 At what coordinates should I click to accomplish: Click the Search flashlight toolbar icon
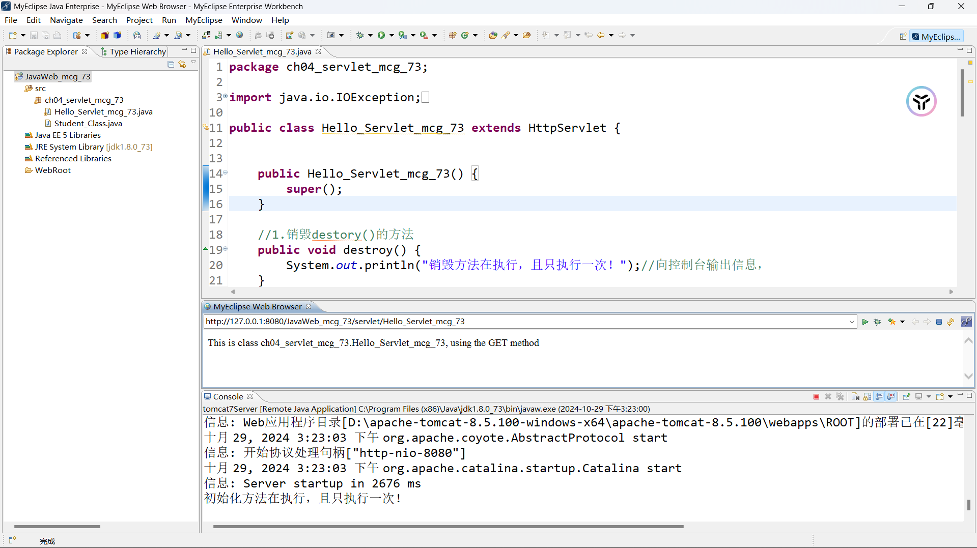506,35
